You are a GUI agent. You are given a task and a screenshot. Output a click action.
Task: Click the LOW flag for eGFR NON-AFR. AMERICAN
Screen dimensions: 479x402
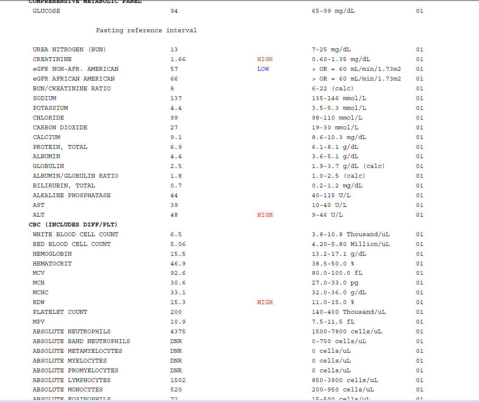click(263, 69)
